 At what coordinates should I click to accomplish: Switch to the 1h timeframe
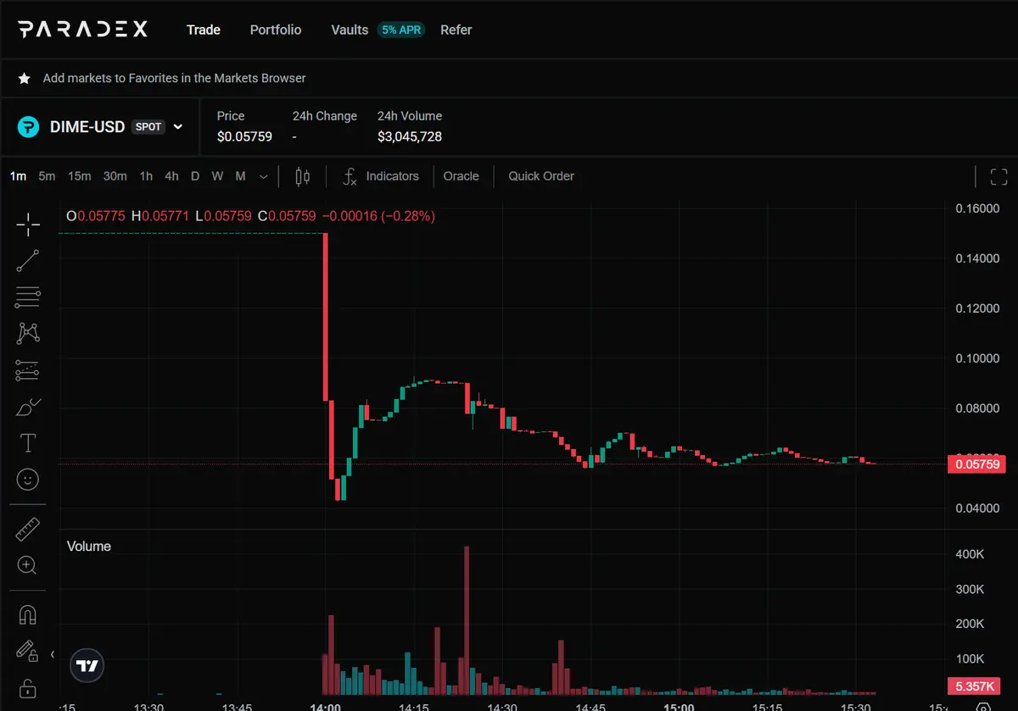[147, 176]
